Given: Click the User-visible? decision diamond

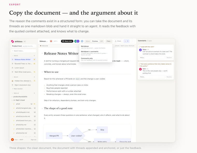Looking at the screenshot, I should tap(76, 136).
